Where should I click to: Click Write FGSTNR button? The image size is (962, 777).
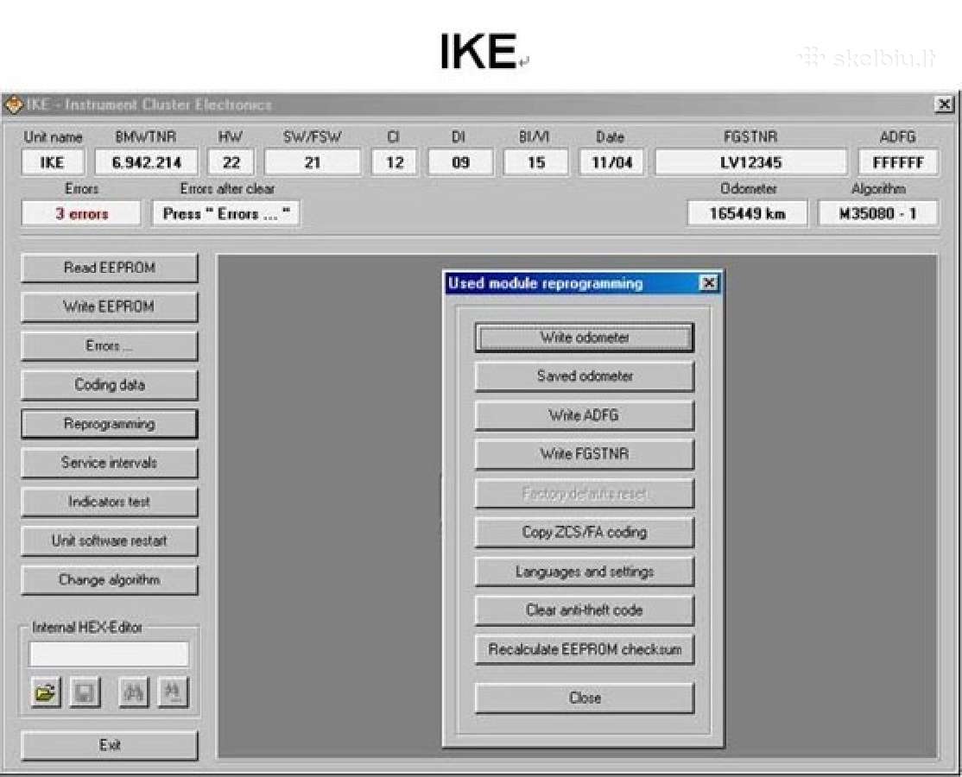[x=584, y=454]
